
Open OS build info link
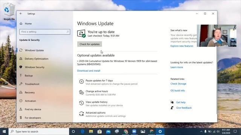(x=177, y=91)
